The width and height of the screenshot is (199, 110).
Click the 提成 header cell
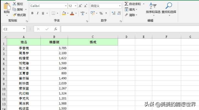click(93, 42)
